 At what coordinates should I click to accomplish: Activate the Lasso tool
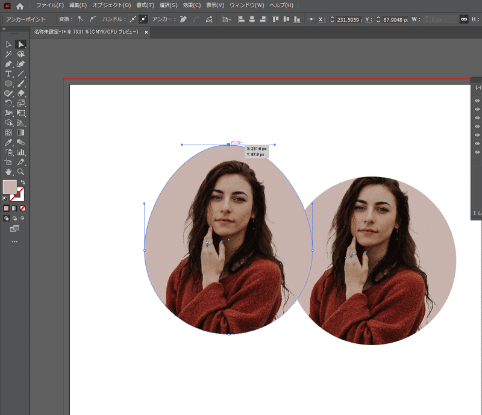20,54
